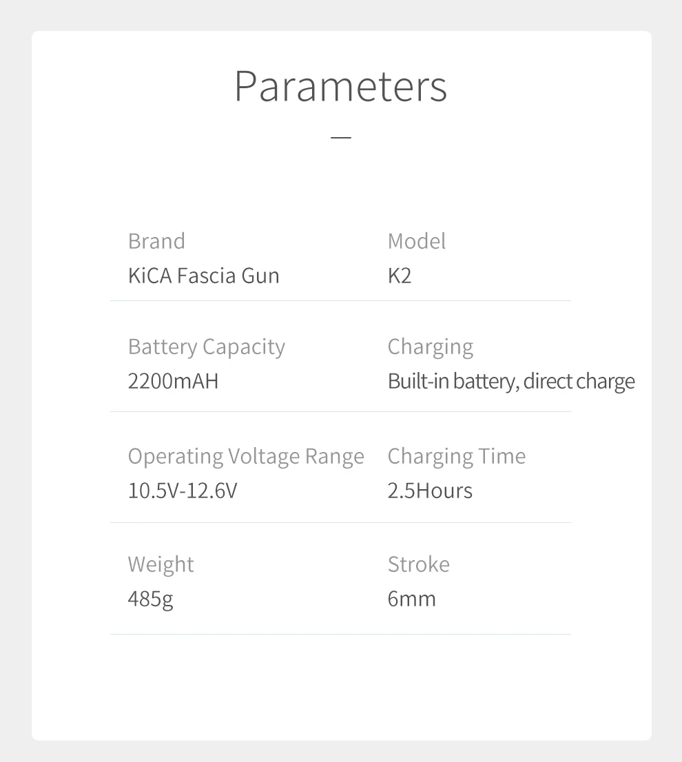Image resolution: width=682 pixels, height=762 pixels.
Task: Click the 2.5Hours value
Action: point(430,491)
